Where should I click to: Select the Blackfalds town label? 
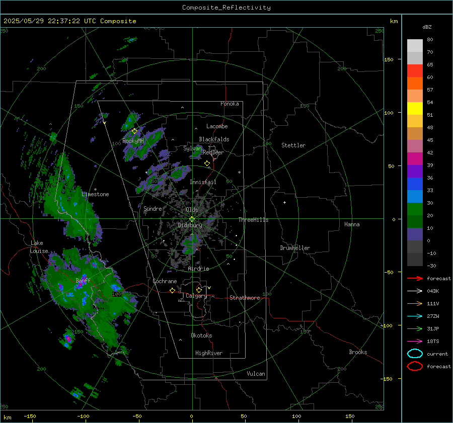[x=214, y=139]
